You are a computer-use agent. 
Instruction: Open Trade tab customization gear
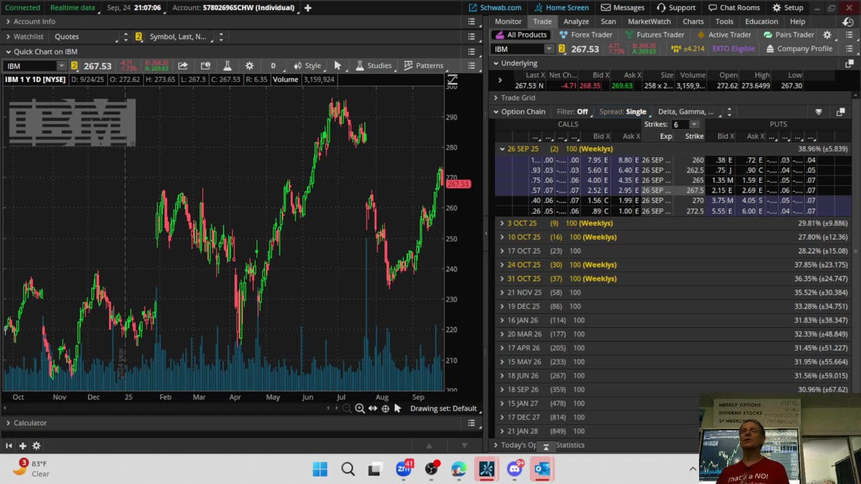pos(827,35)
